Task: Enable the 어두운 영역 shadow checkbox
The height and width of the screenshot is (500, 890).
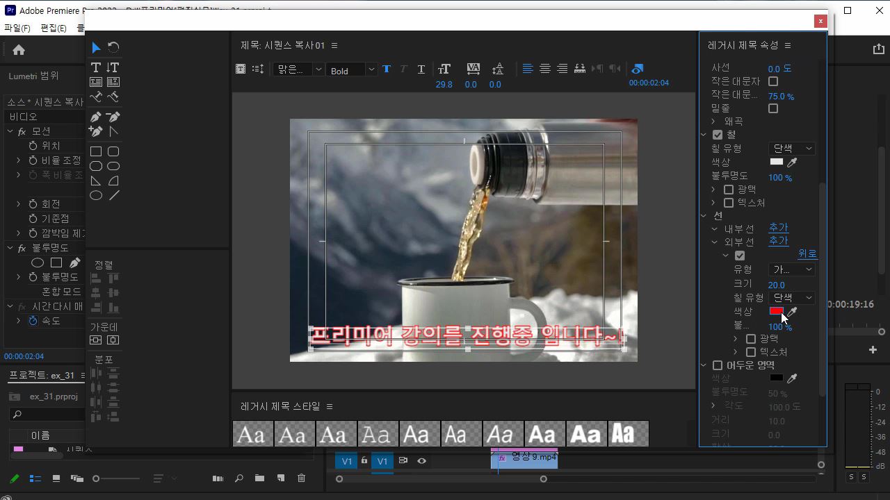Action: (x=718, y=365)
